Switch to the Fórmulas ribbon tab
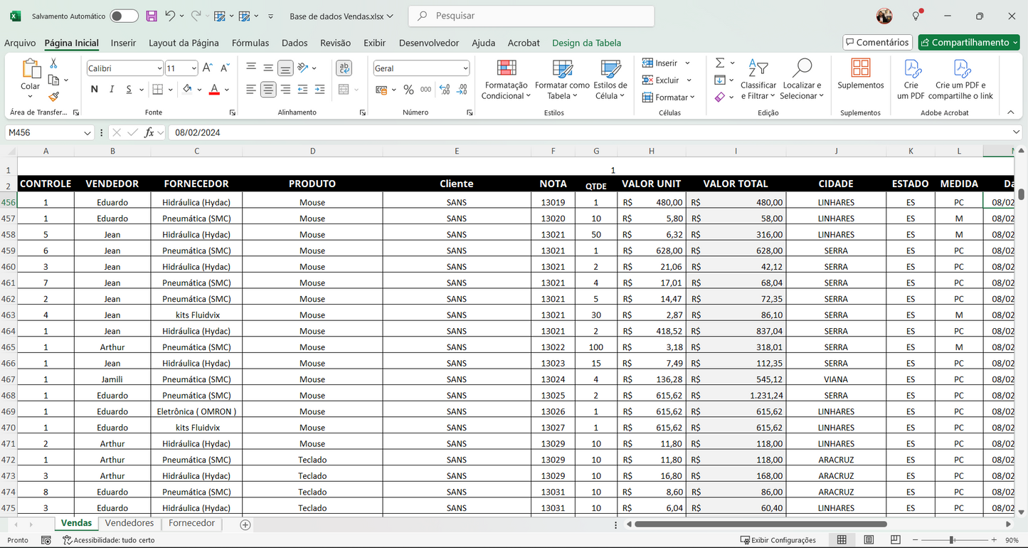The width and height of the screenshot is (1028, 548). [250, 43]
